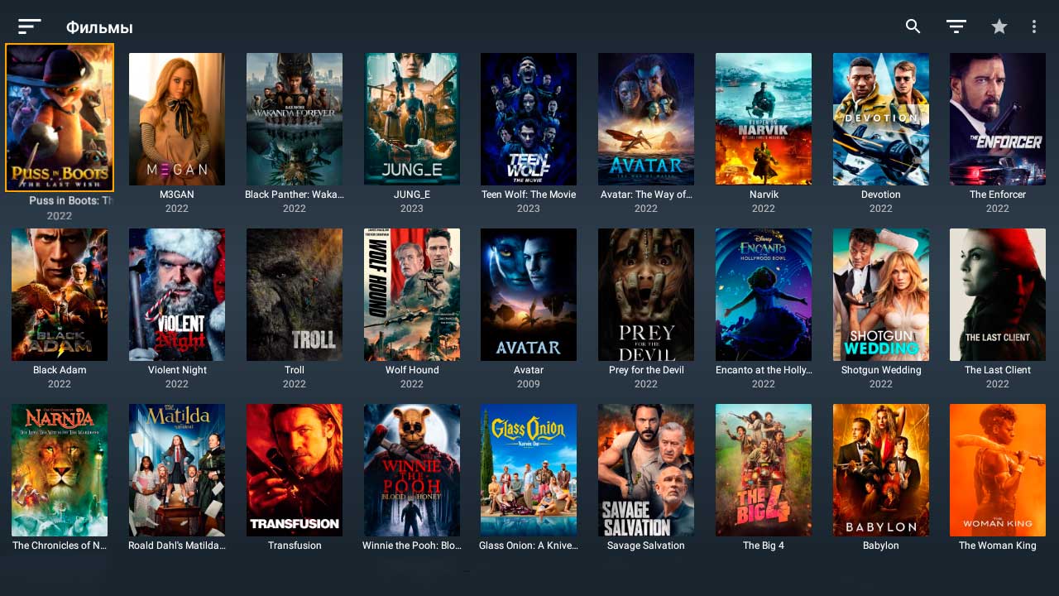Select Teen Wolf: The Movie poster
This screenshot has height=596, width=1059.
click(x=529, y=119)
